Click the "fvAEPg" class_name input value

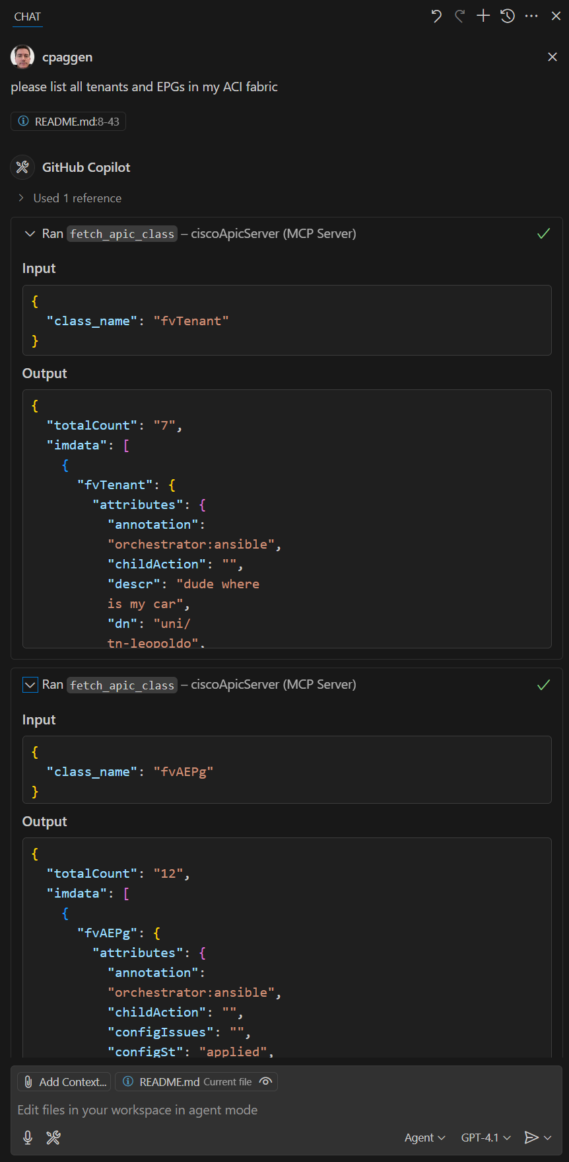click(x=184, y=771)
